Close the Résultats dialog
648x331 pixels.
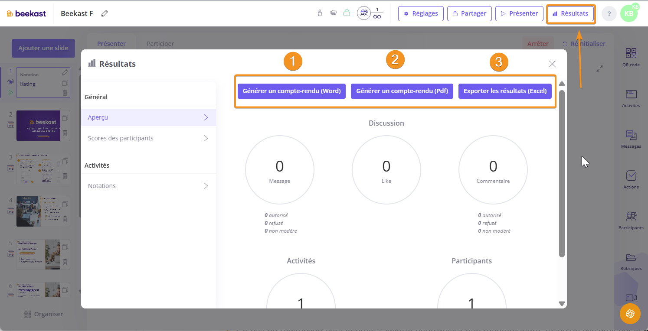click(552, 64)
